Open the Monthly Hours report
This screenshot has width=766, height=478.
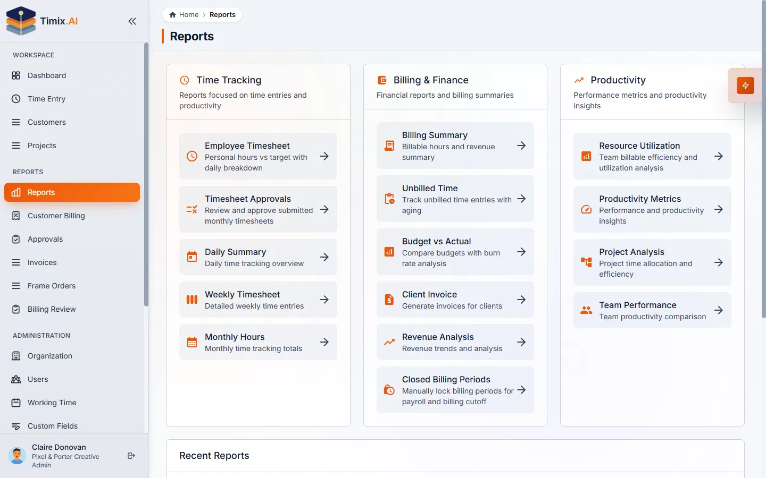pyautogui.click(x=258, y=342)
